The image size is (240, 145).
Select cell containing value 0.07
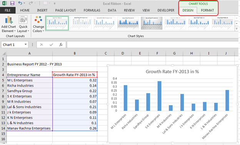[x=75, y=102]
